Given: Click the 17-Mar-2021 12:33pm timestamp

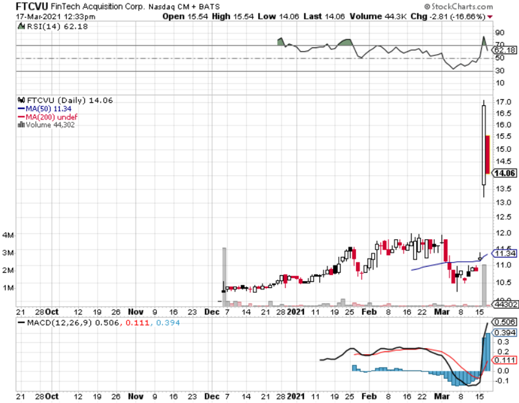Looking at the screenshot, I should point(55,17).
